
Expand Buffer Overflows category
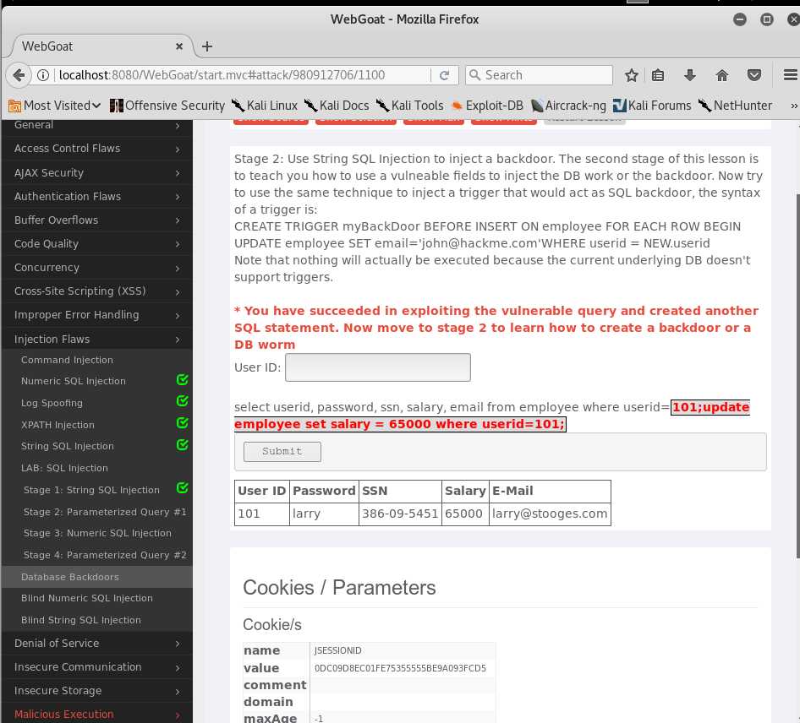click(x=97, y=220)
